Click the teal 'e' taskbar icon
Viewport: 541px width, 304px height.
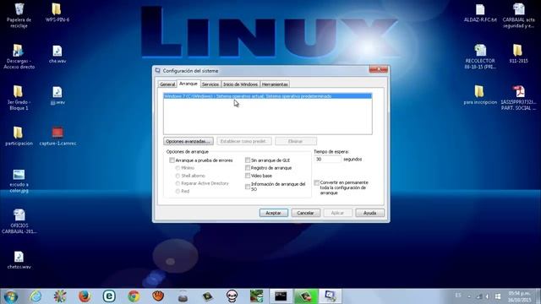(109, 296)
